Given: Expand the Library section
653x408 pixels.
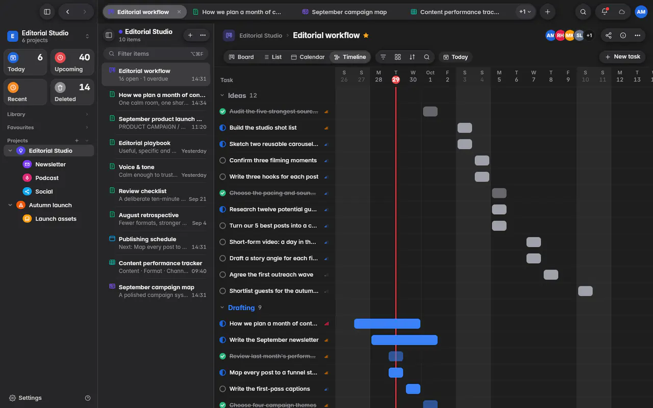Looking at the screenshot, I should [87, 114].
